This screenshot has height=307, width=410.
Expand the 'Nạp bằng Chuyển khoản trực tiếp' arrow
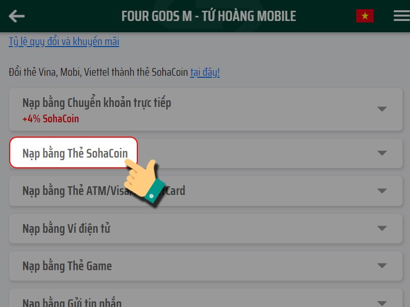pyautogui.click(x=382, y=109)
